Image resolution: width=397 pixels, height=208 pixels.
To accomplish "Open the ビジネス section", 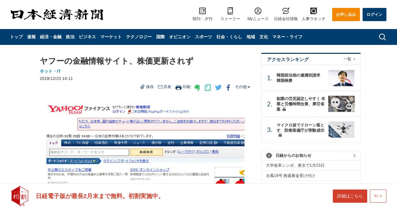I will tap(87, 37).
